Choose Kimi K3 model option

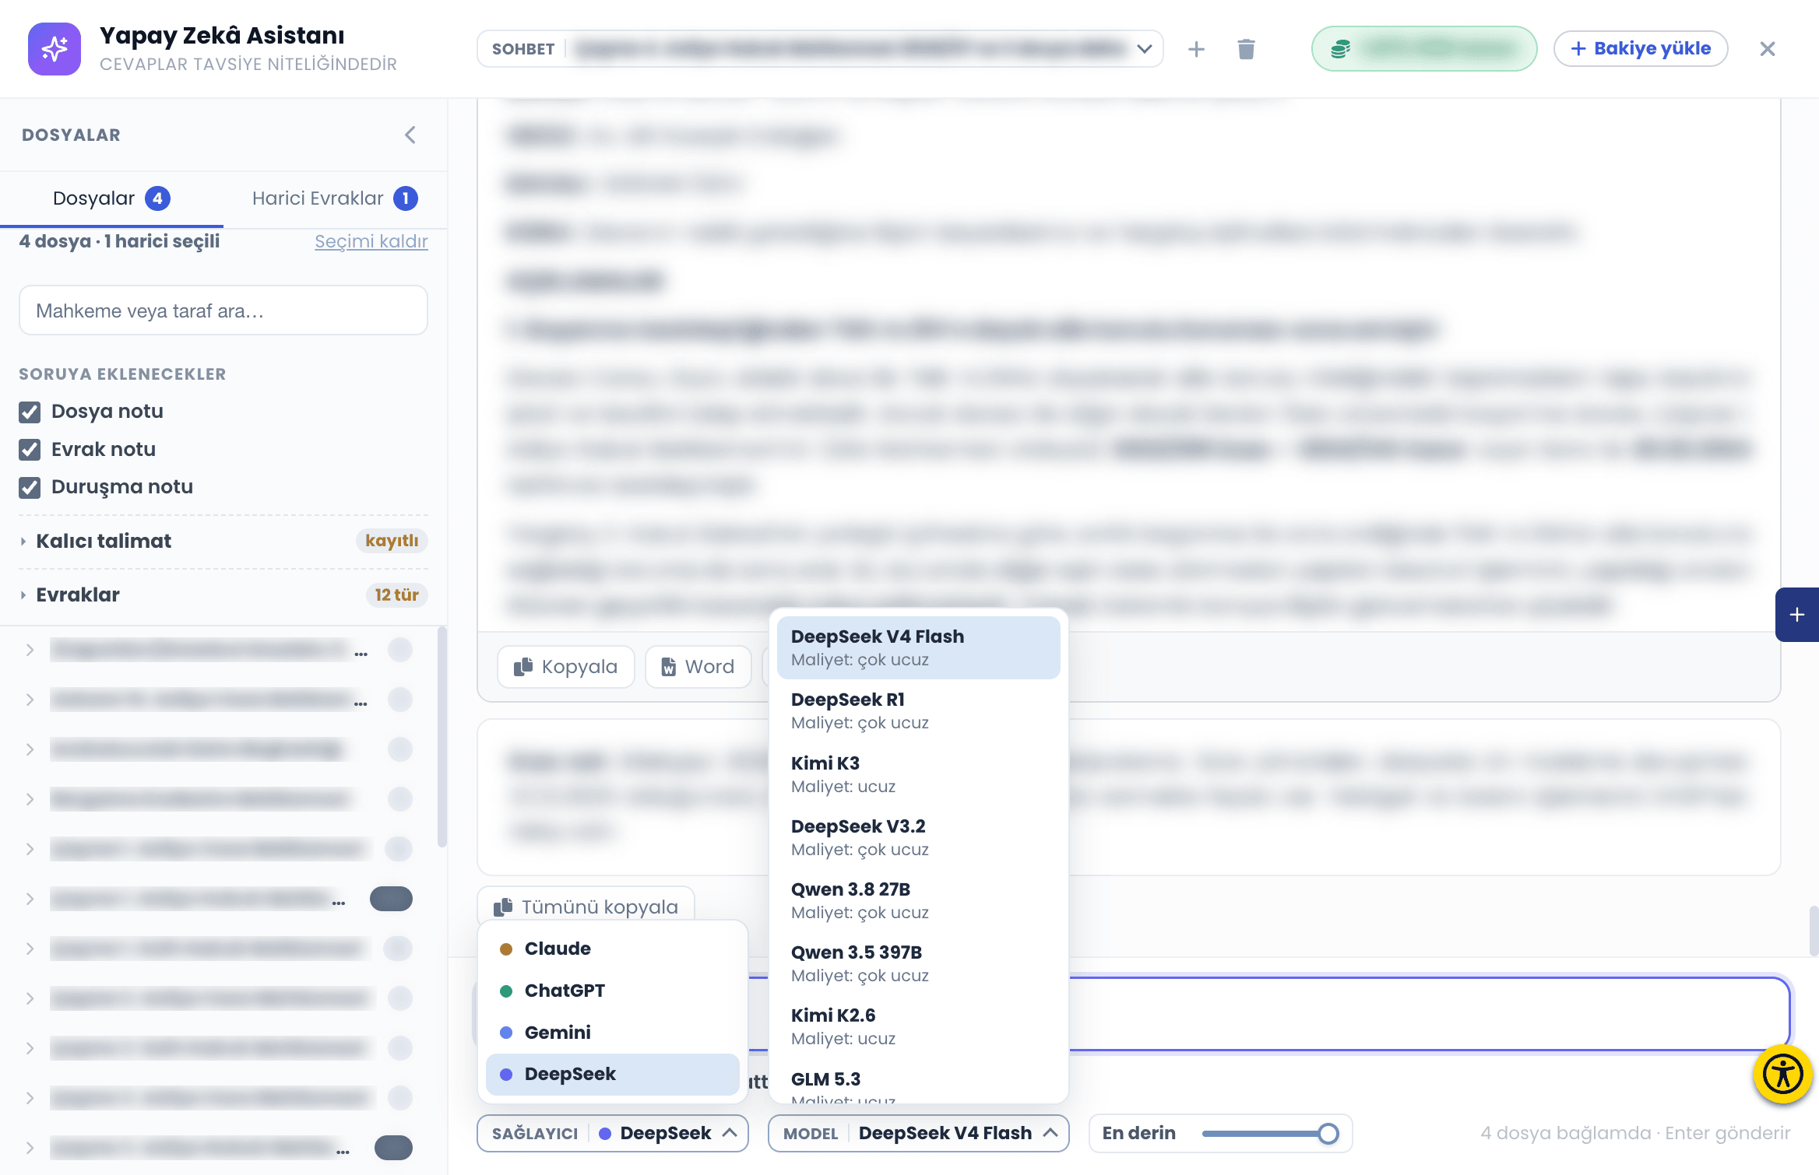tap(919, 774)
